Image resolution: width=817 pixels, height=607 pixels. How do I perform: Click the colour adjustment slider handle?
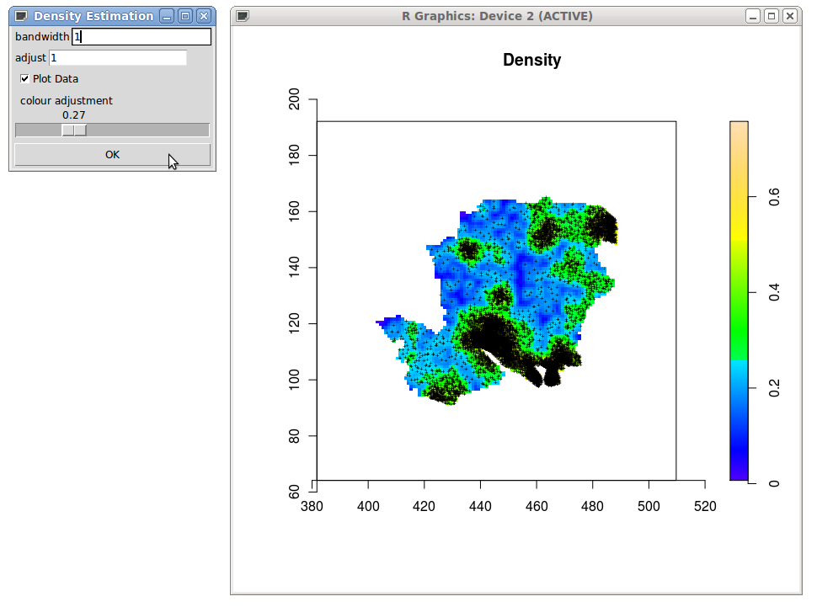[x=74, y=130]
